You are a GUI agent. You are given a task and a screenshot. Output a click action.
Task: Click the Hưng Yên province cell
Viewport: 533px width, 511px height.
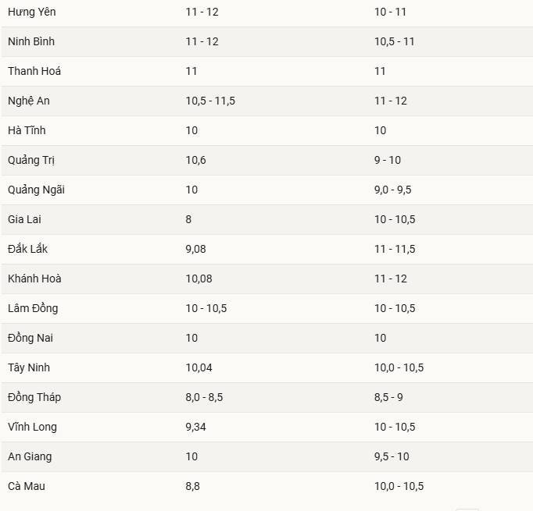32,12
